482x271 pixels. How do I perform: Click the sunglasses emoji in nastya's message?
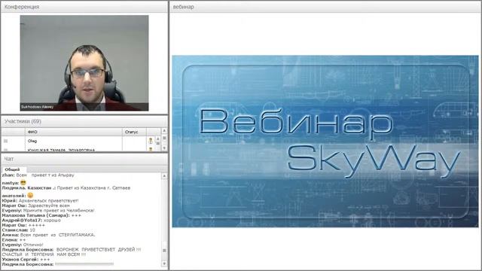[x=23, y=182]
